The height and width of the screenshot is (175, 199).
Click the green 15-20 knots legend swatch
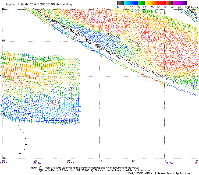141,3
